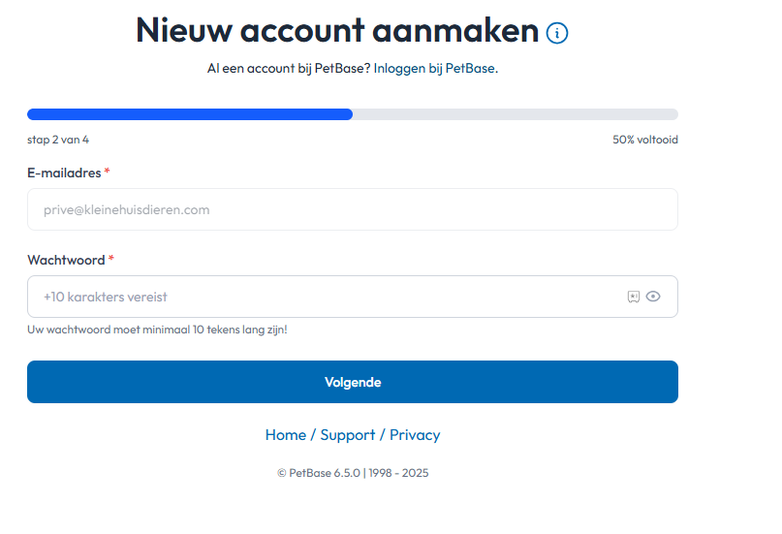The height and width of the screenshot is (534, 782).
Task: Click the PetBase 6.5.0 copyright text
Action: click(x=353, y=473)
